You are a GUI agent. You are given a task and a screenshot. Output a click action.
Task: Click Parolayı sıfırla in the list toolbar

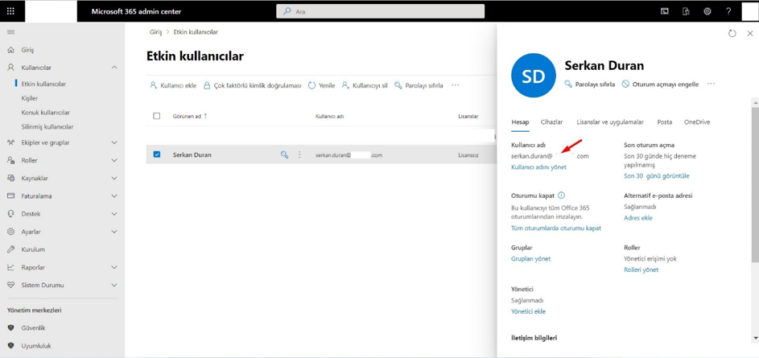click(x=419, y=85)
